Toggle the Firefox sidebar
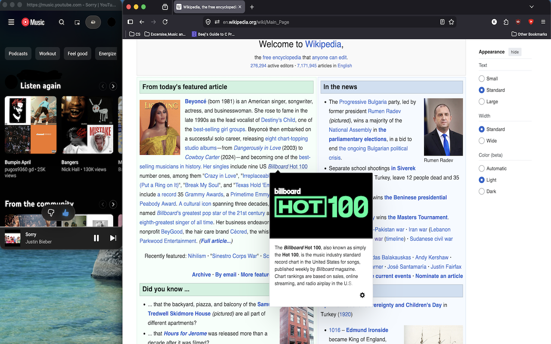The height and width of the screenshot is (344, 551). 130,22
